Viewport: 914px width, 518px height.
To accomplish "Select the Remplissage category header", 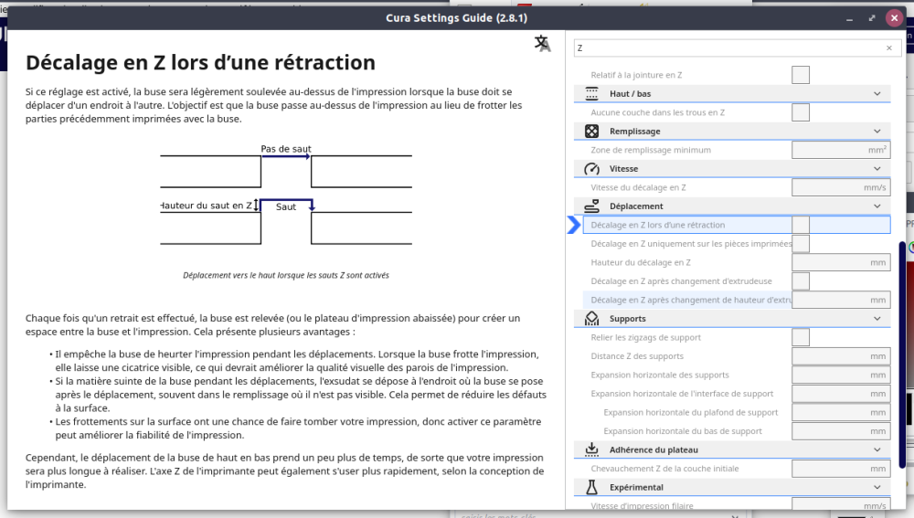I will click(x=732, y=132).
